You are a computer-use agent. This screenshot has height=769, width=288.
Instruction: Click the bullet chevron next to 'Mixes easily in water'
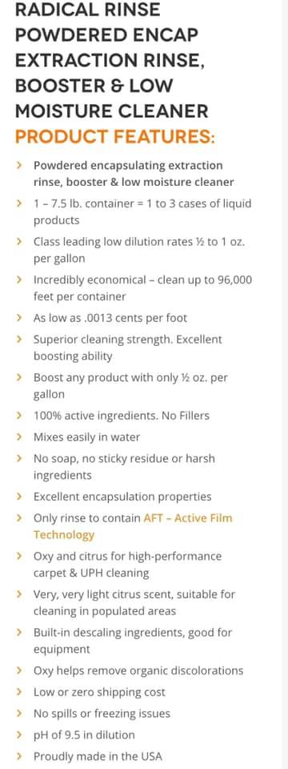tap(19, 437)
